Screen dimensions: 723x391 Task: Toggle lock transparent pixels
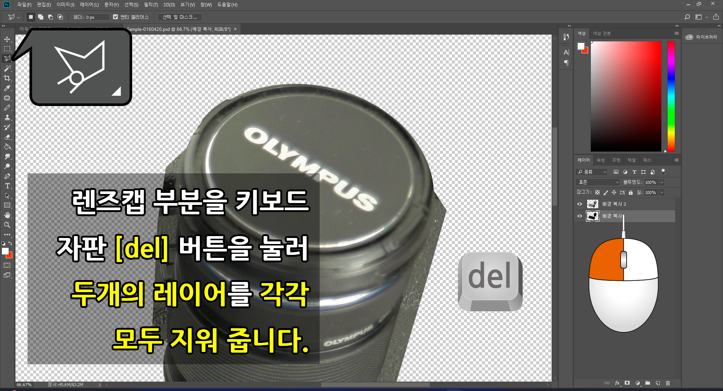point(597,192)
